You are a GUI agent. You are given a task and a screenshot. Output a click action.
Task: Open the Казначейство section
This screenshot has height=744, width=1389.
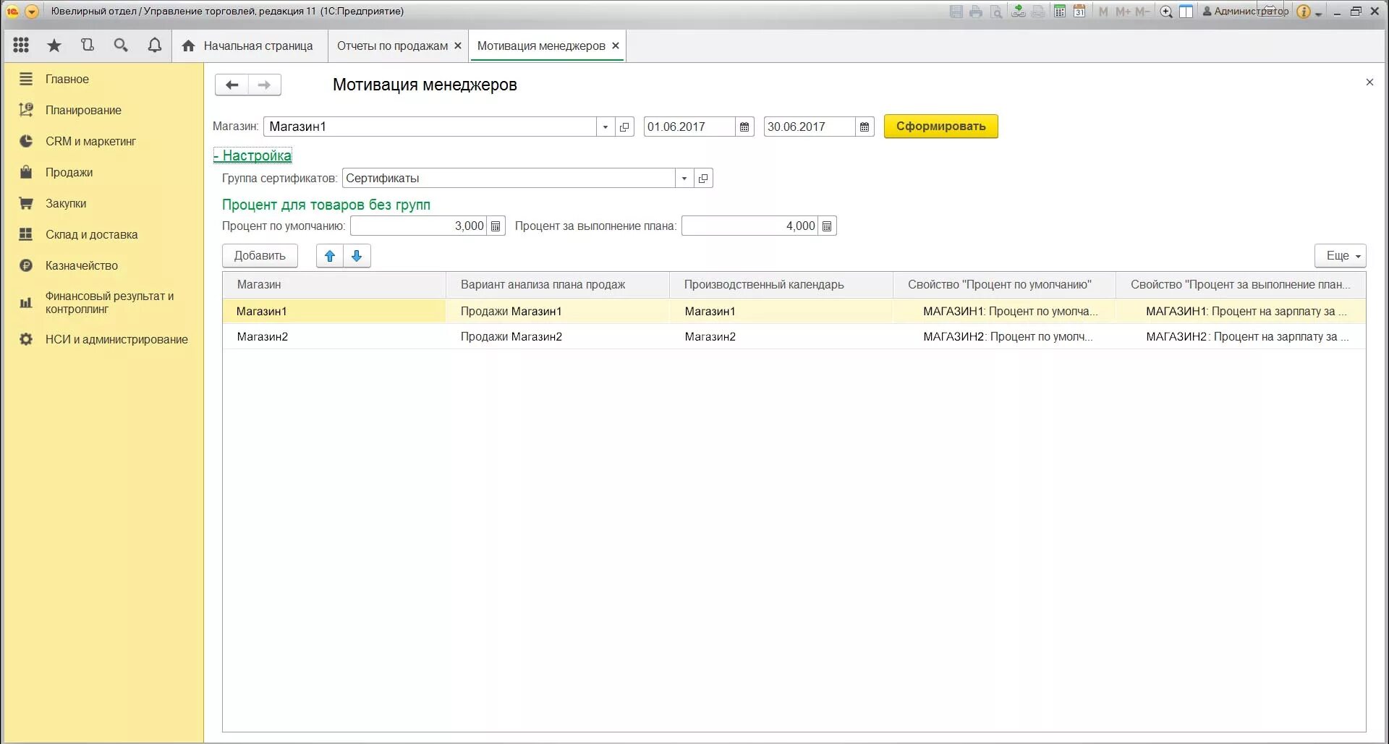point(82,265)
